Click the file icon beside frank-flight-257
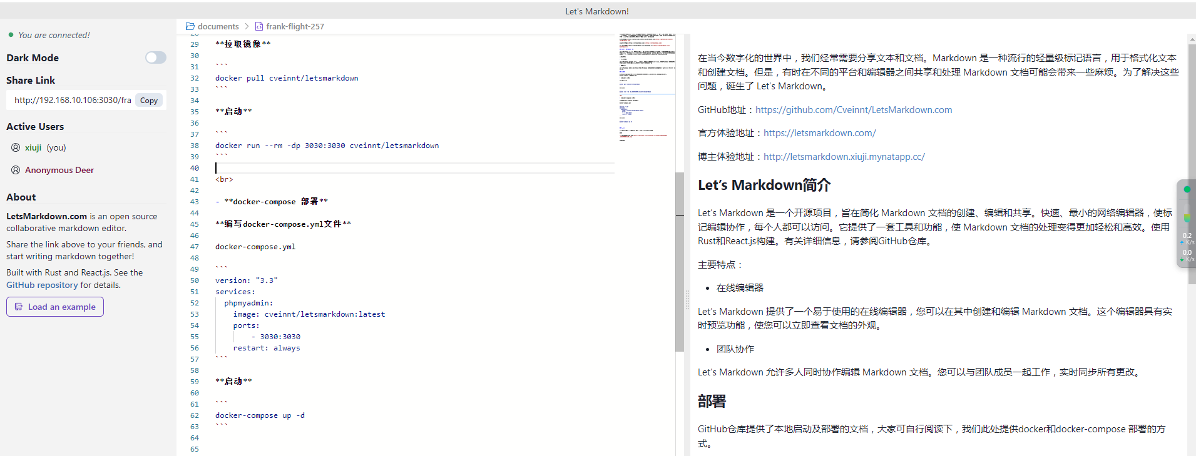Image resolution: width=1196 pixels, height=456 pixels. [259, 26]
